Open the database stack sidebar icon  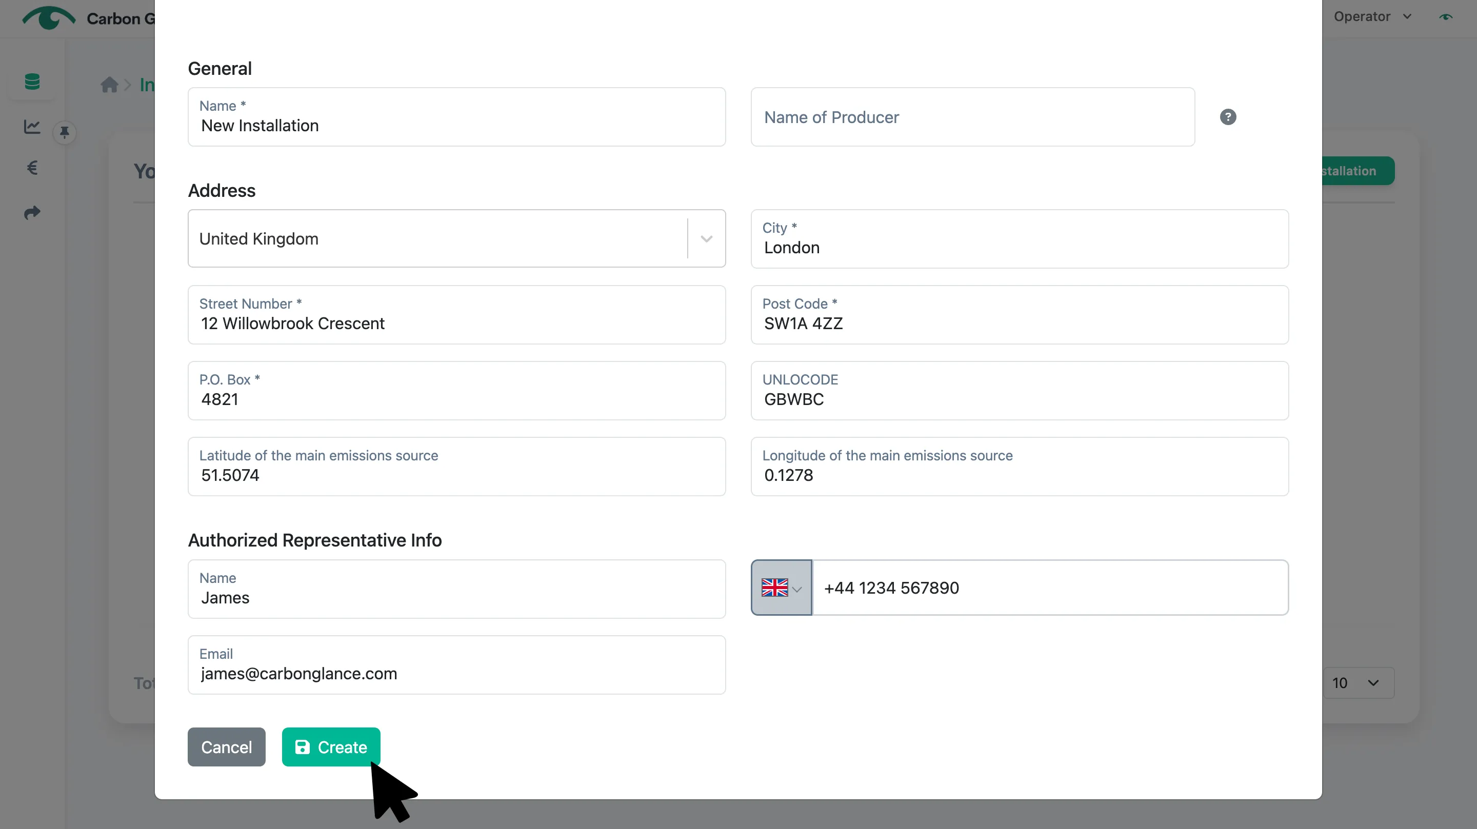coord(32,82)
